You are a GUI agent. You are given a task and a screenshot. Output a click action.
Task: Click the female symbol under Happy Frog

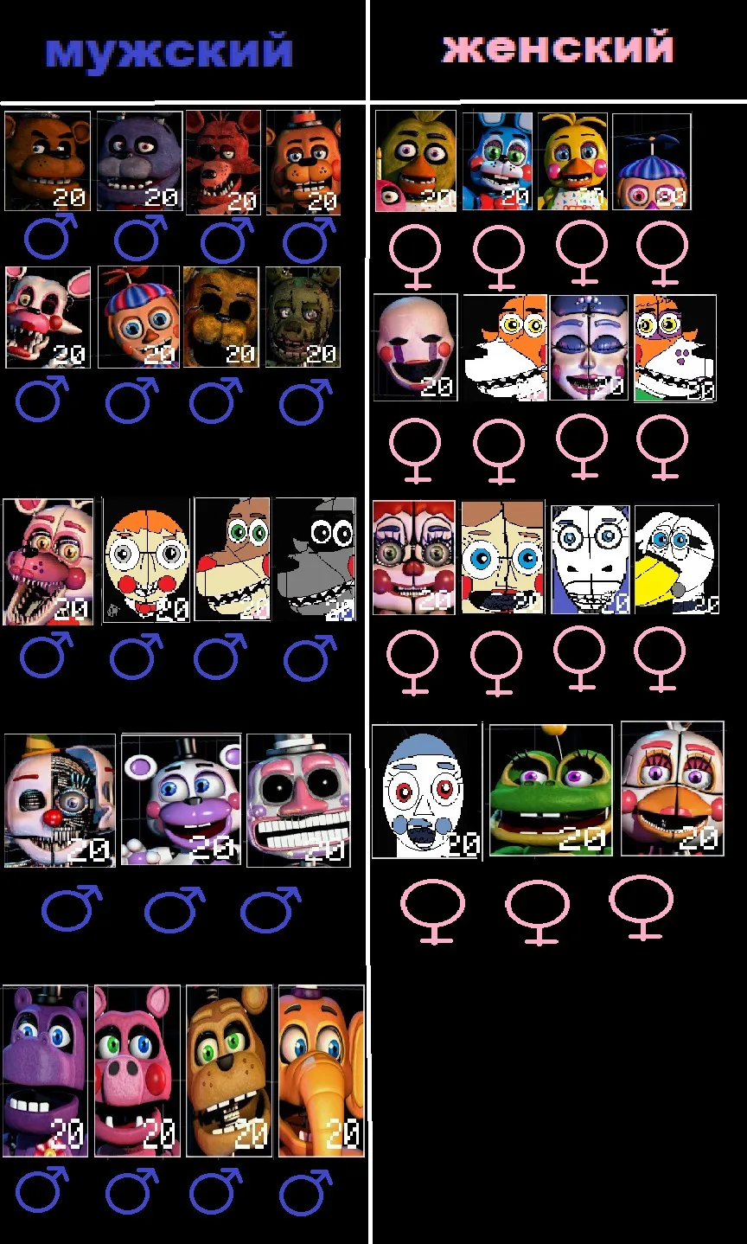tap(537, 912)
